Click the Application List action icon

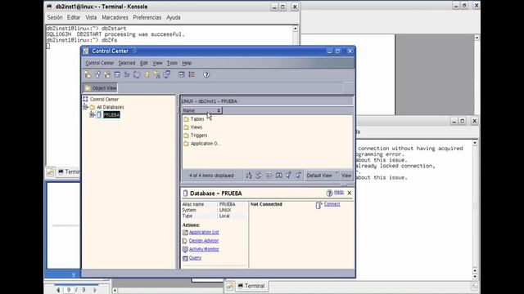click(x=185, y=232)
